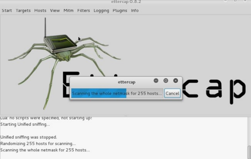Open the Targets menu
The width and height of the screenshot is (251, 159).
[23, 10]
